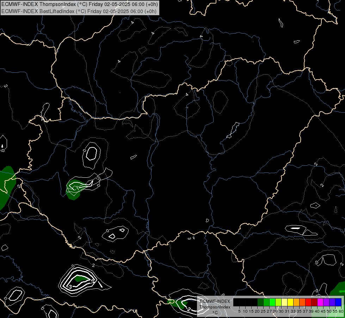The width and height of the screenshot is (345, 318).
Task: Click legend tick label 39
Action: [x=311, y=311]
